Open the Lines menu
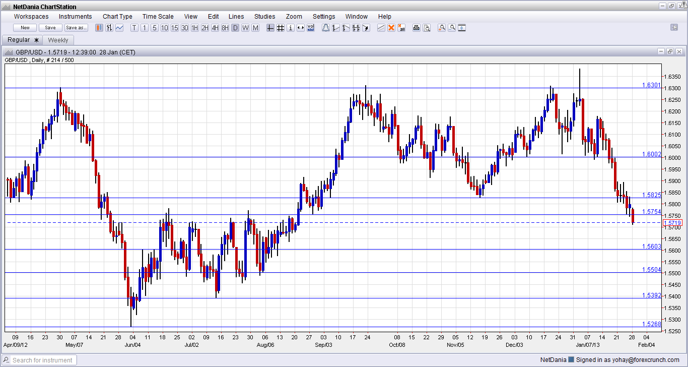This screenshot has width=688, height=367. [236, 17]
